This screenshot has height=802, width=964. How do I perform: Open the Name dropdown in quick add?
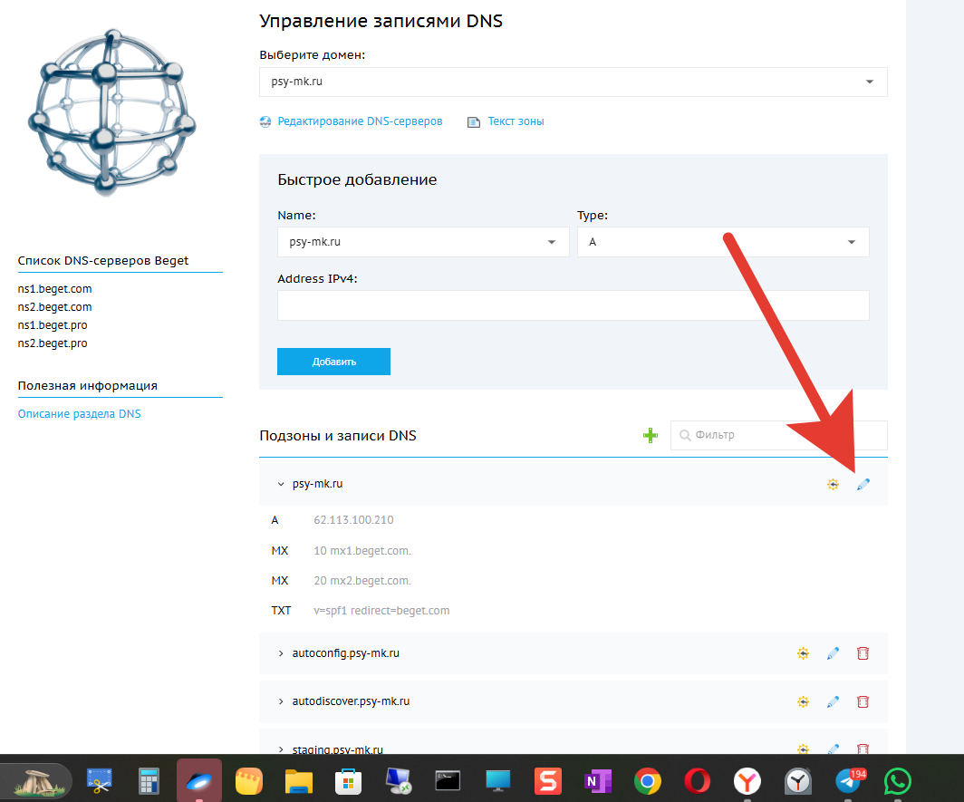423,242
